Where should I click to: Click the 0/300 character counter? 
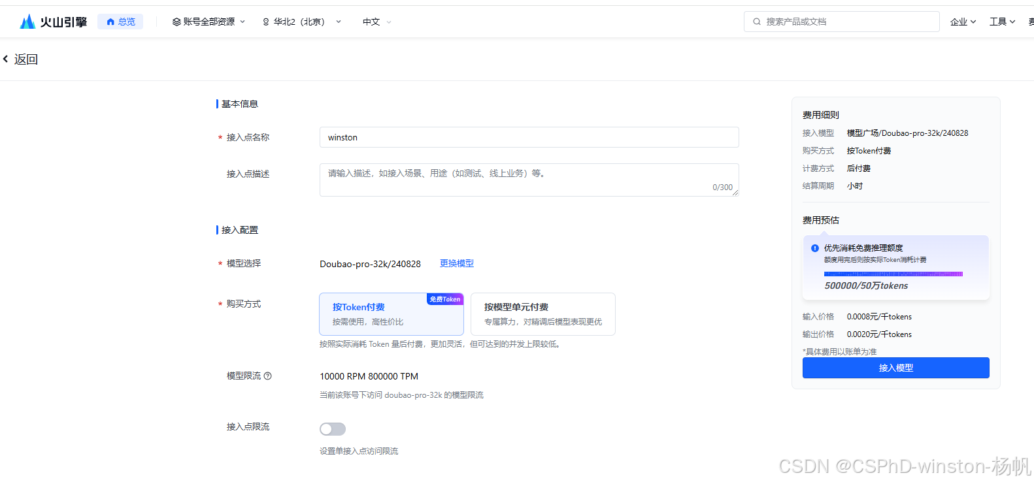click(x=722, y=187)
